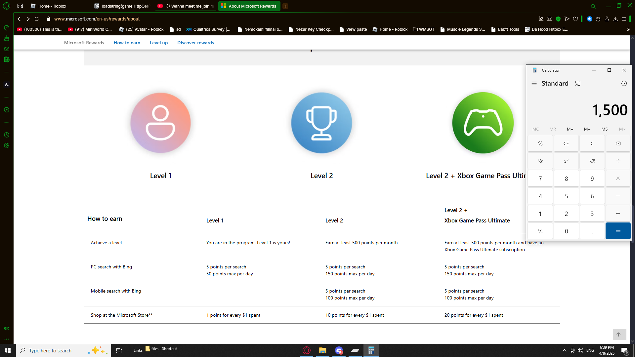Open Opera GX settings gear in sidebar
The image size is (635, 357).
tap(6, 145)
